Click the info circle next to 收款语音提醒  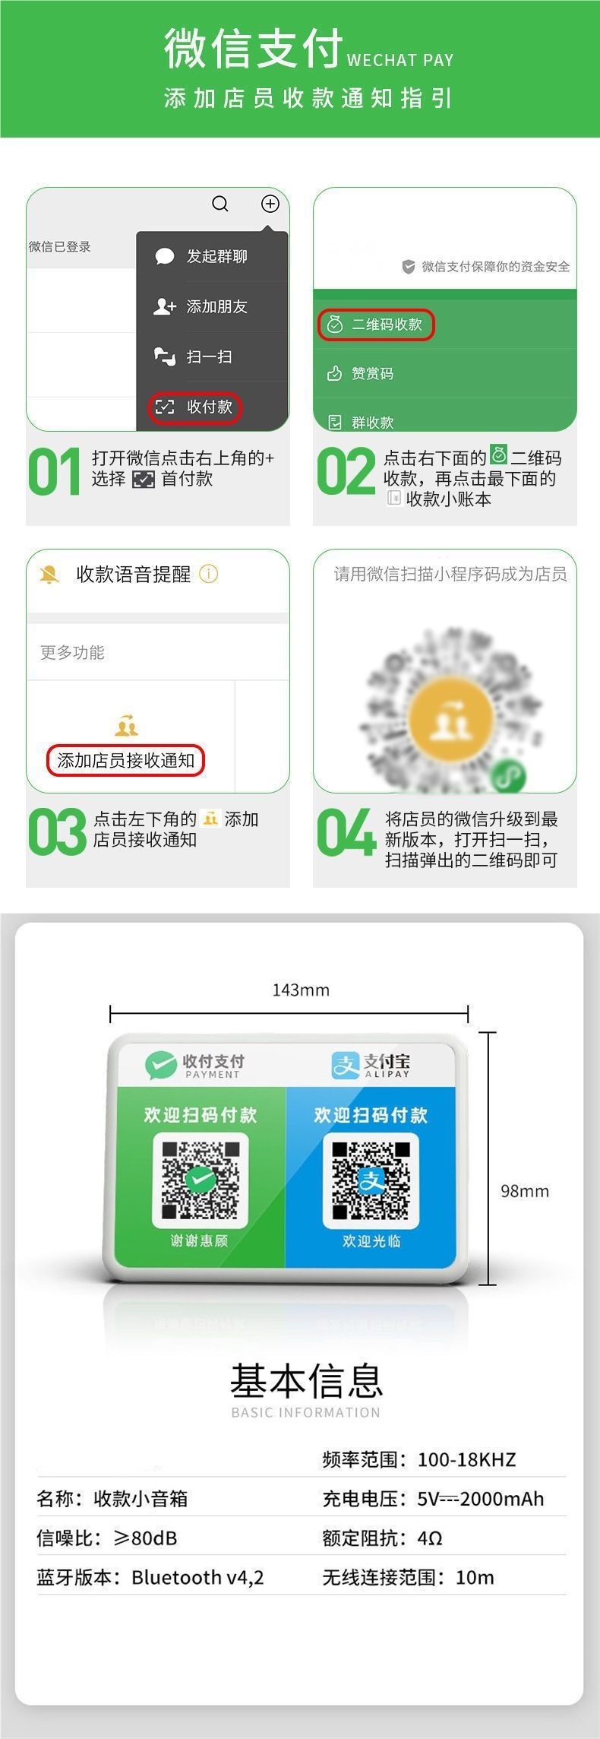coord(208,574)
